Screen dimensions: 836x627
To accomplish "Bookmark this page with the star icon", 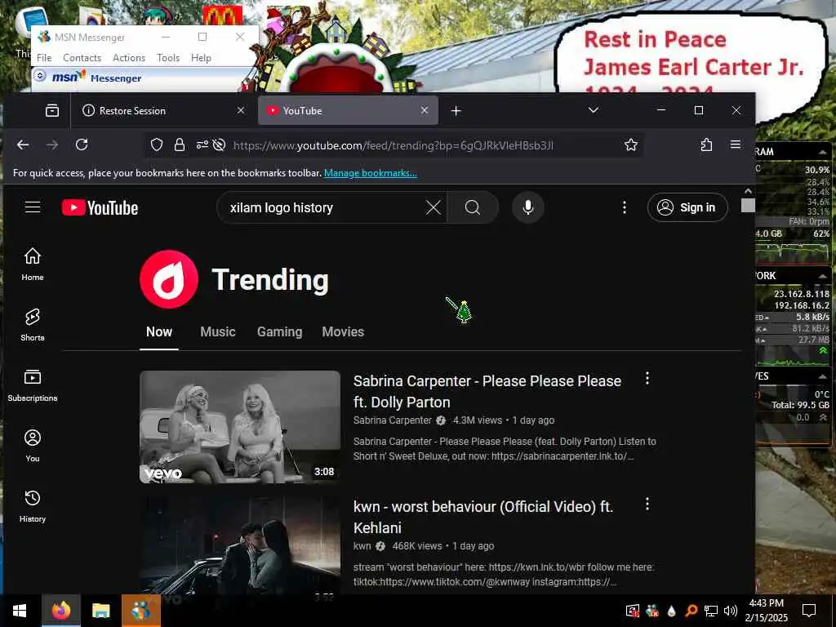I will (x=631, y=145).
